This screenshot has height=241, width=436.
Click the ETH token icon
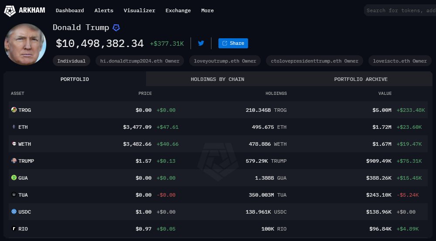(14, 127)
